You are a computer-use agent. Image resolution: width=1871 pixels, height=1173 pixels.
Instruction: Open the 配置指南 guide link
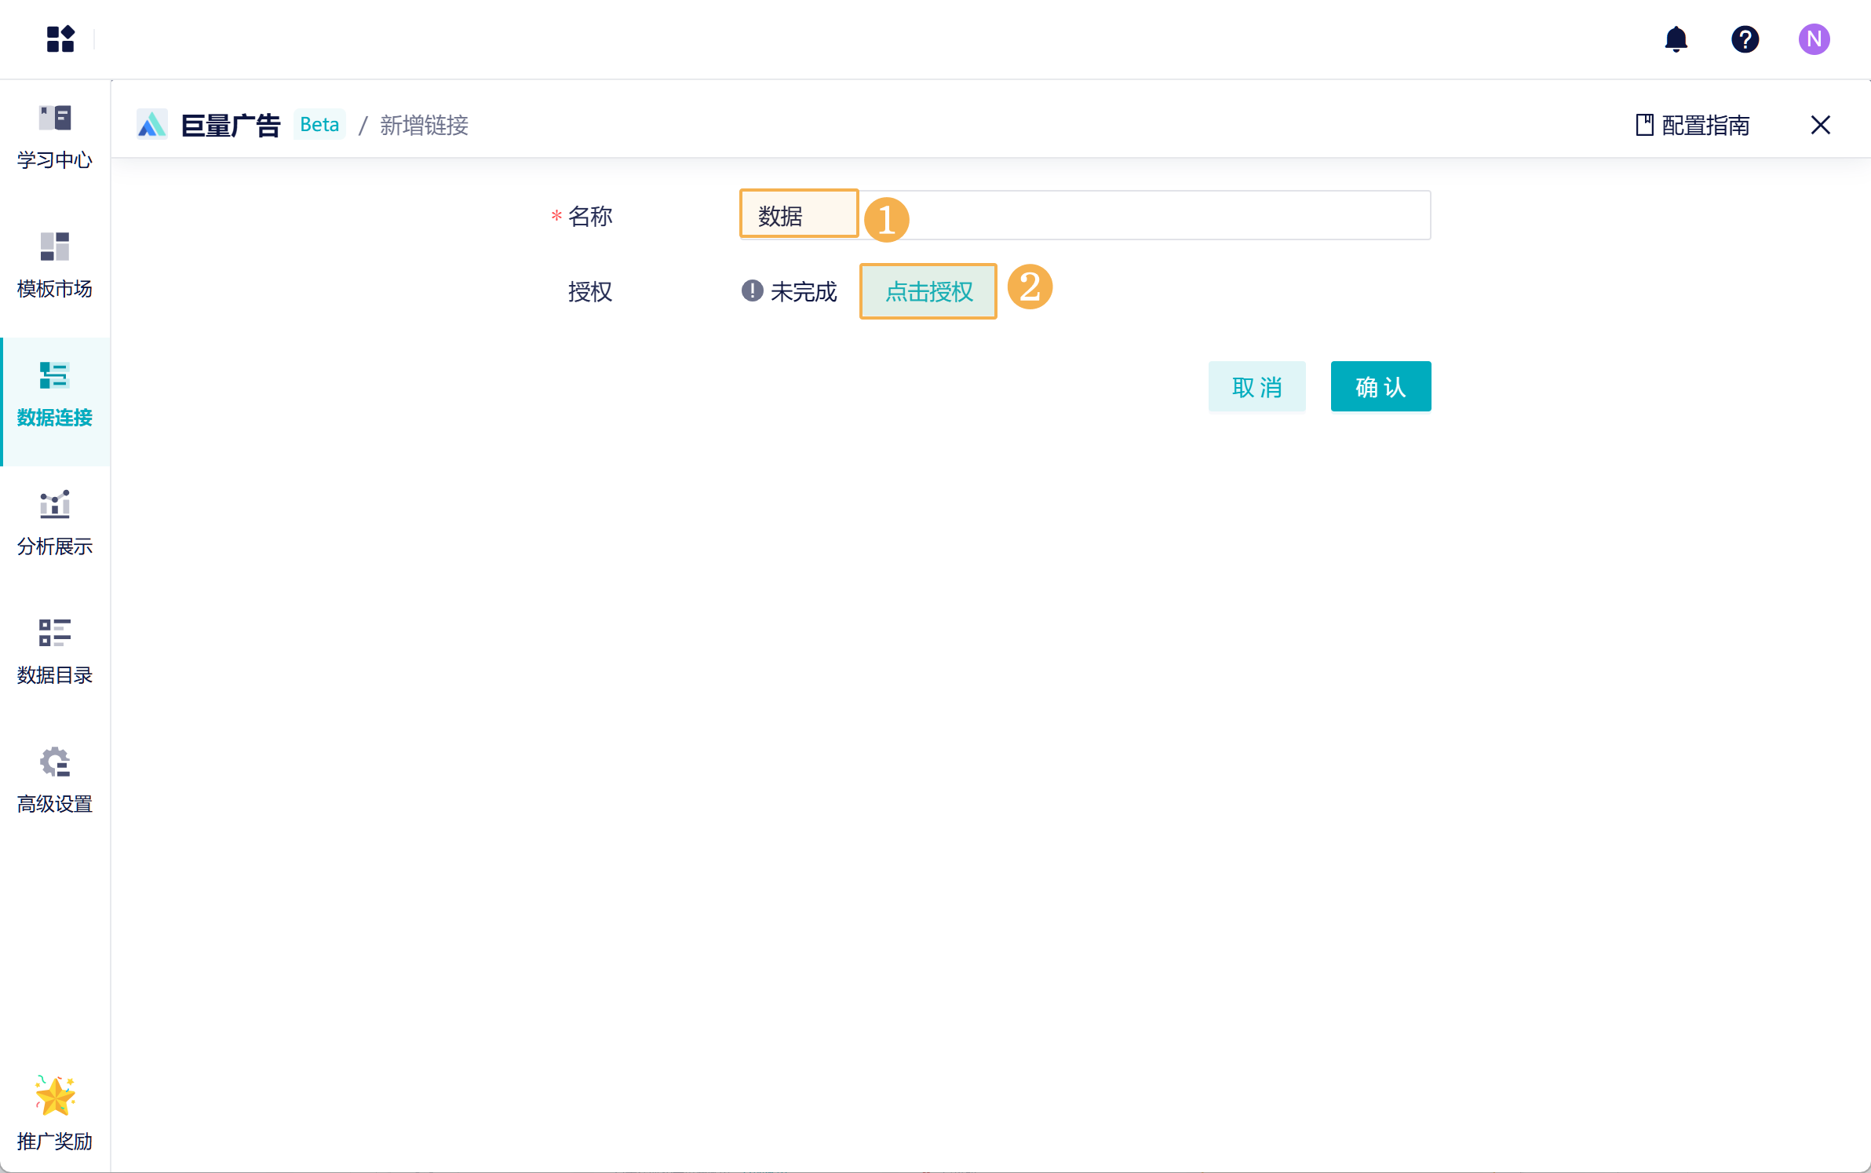(x=1694, y=125)
